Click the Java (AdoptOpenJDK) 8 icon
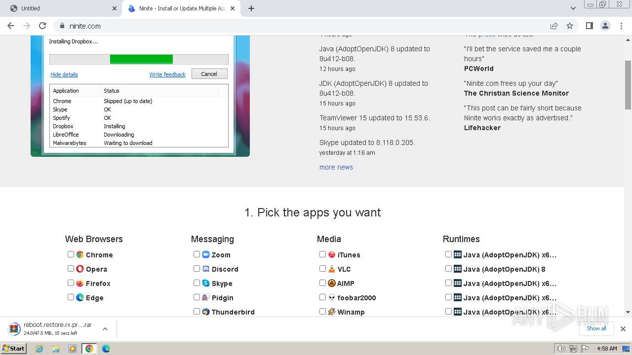Viewport: 632px width, 355px height. (x=458, y=269)
